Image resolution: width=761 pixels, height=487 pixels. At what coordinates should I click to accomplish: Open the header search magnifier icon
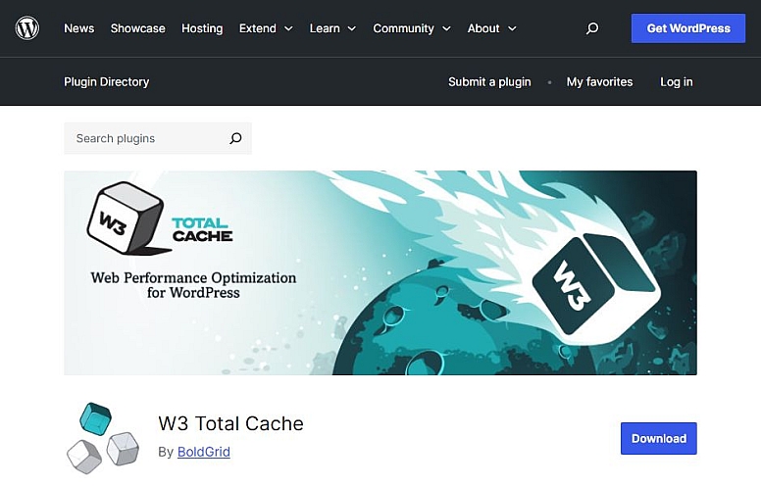(592, 28)
